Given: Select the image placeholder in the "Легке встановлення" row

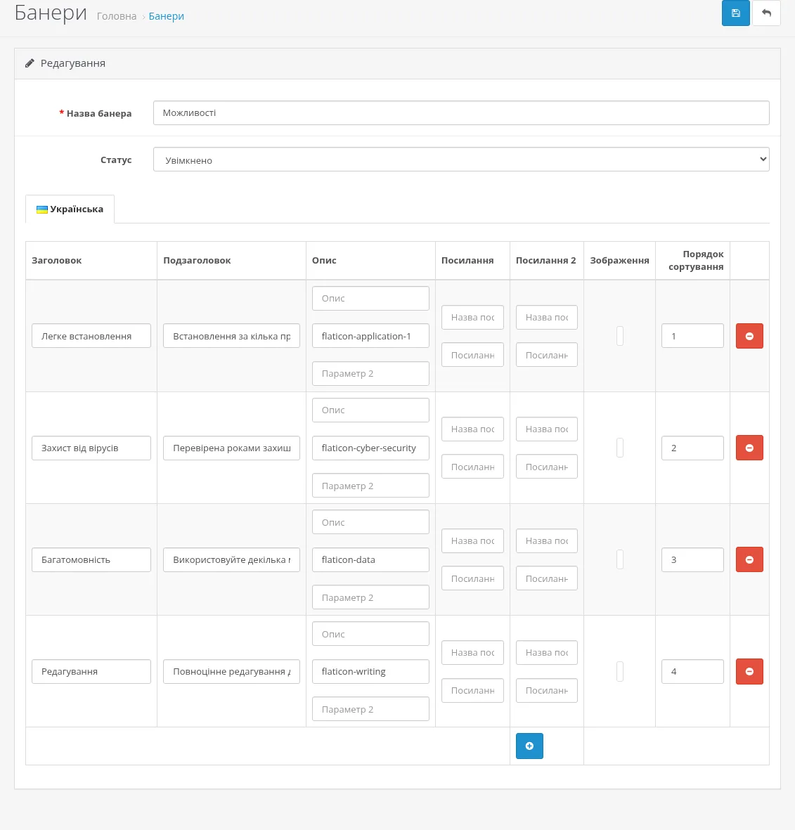Looking at the screenshot, I should click(x=620, y=336).
